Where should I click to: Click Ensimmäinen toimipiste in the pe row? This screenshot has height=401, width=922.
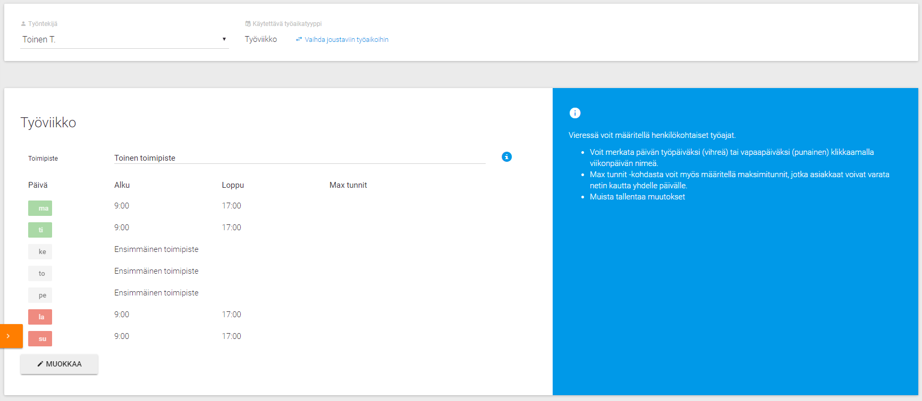(x=156, y=293)
